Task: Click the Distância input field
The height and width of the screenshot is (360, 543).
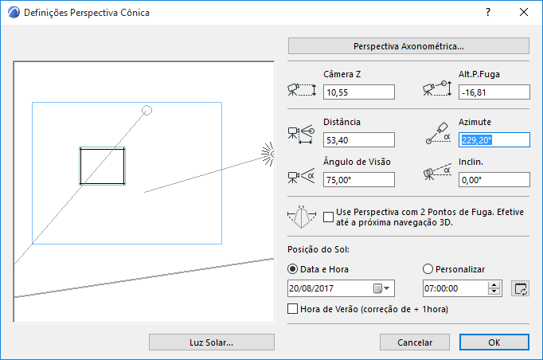Action: pos(359,139)
